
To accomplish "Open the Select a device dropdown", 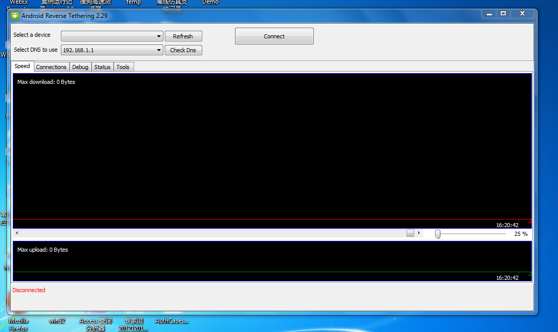I will click(x=112, y=36).
